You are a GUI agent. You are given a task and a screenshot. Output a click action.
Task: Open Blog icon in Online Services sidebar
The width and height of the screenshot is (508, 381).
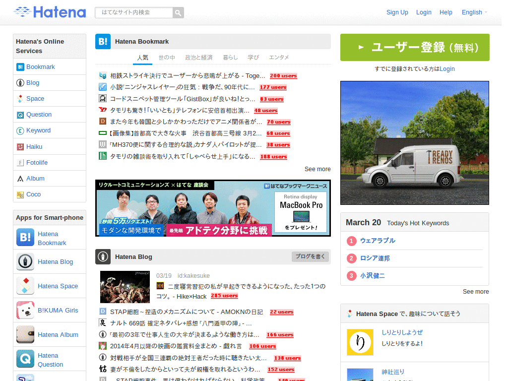click(x=20, y=83)
